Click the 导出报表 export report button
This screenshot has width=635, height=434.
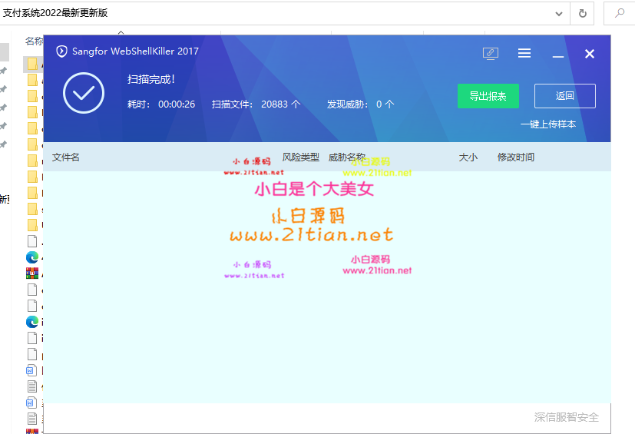(x=488, y=96)
